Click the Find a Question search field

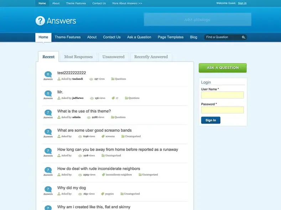coord(223,37)
